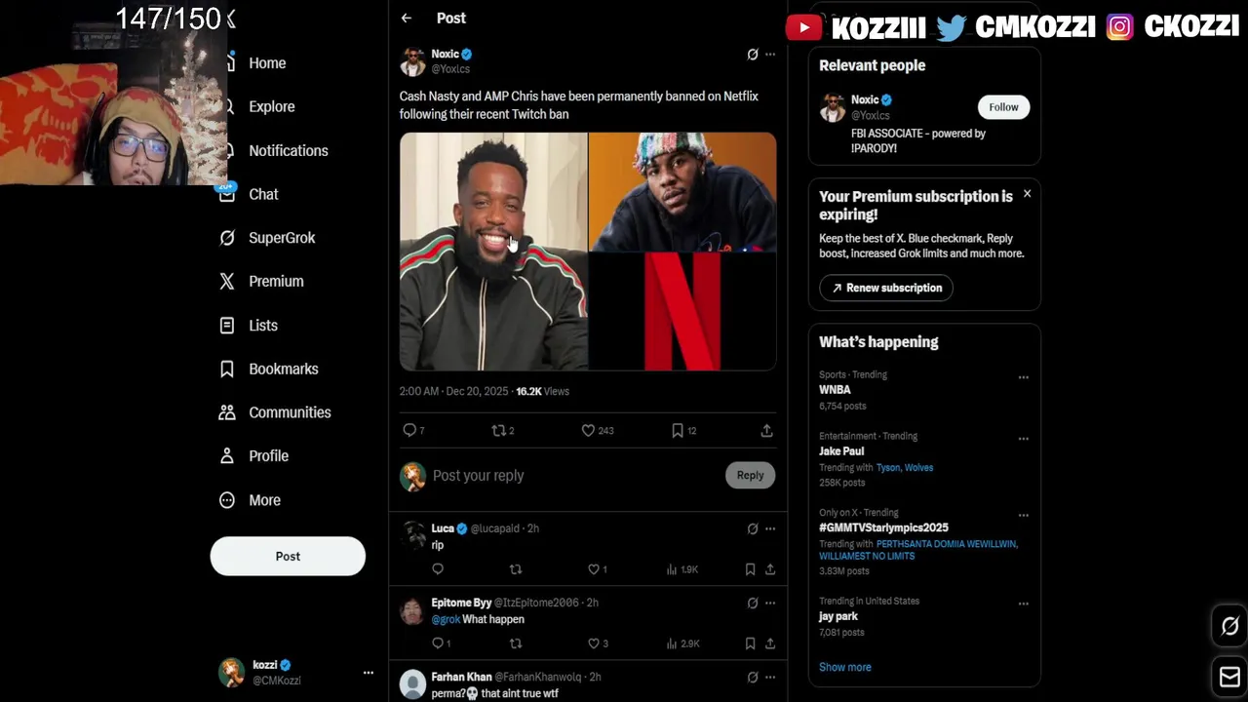This screenshot has width=1248, height=702.
Task: Open the floating messages envelope icon
Action: [x=1229, y=677]
